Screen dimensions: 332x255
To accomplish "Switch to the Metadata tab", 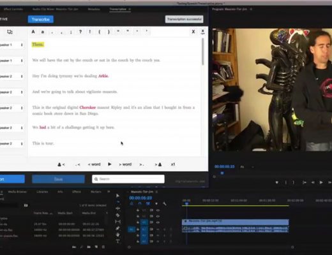I will pos(94,9).
